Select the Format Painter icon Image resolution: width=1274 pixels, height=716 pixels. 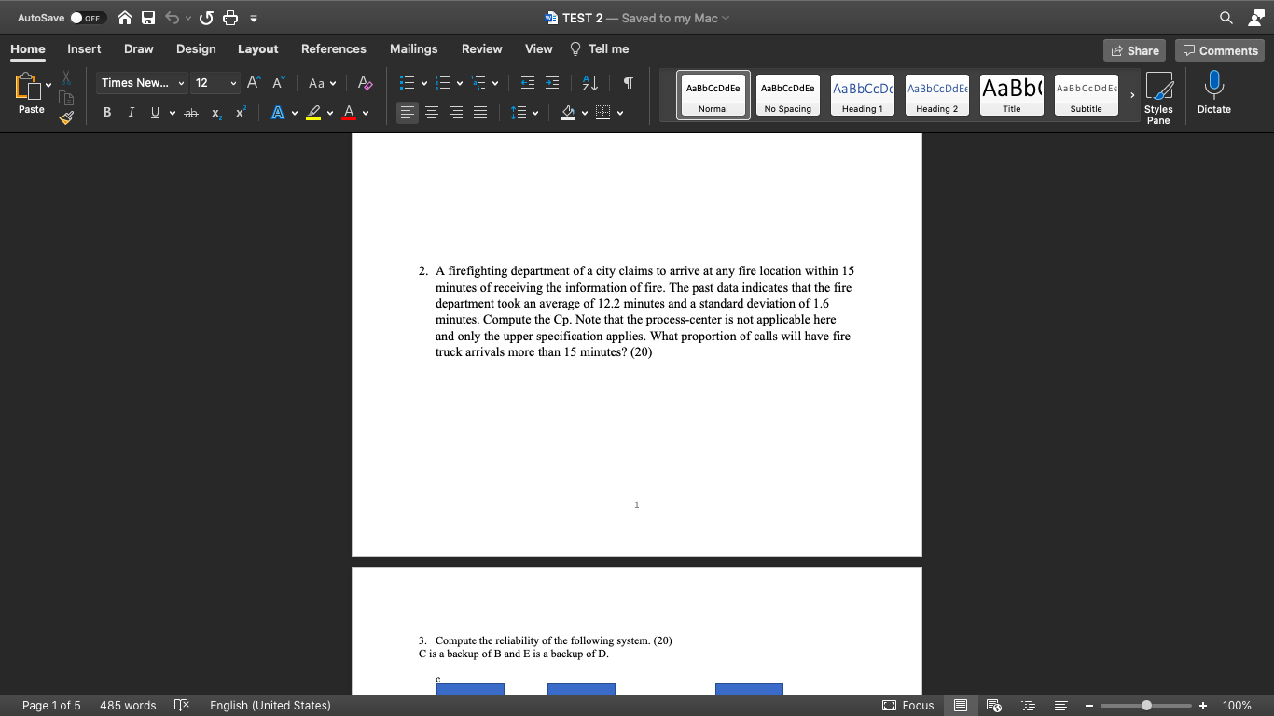point(65,117)
